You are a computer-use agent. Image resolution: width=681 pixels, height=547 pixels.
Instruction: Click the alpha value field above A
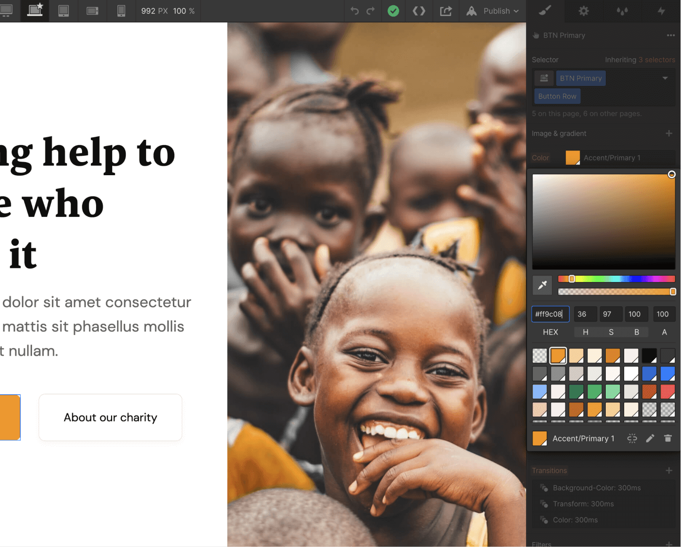coord(664,314)
